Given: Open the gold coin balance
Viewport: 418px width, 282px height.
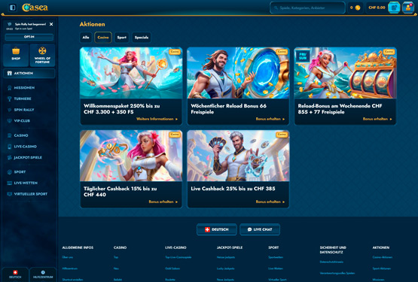Looking at the screenshot, I should 355,8.
